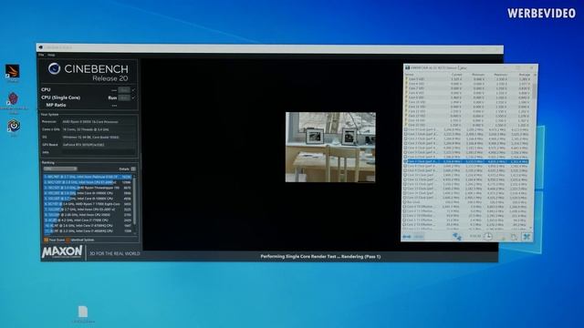Image resolution: width=584 pixels, height=328 pixels.
Task: Select the last ranking row Core i7-4850HQ
Action: [88, 231]
